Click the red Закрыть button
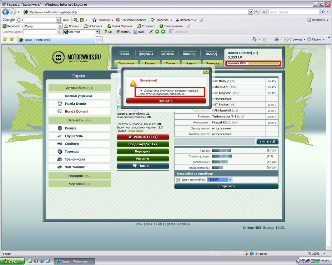The width and height of the screenshot is (332, 265). click(x=166, y=101)
